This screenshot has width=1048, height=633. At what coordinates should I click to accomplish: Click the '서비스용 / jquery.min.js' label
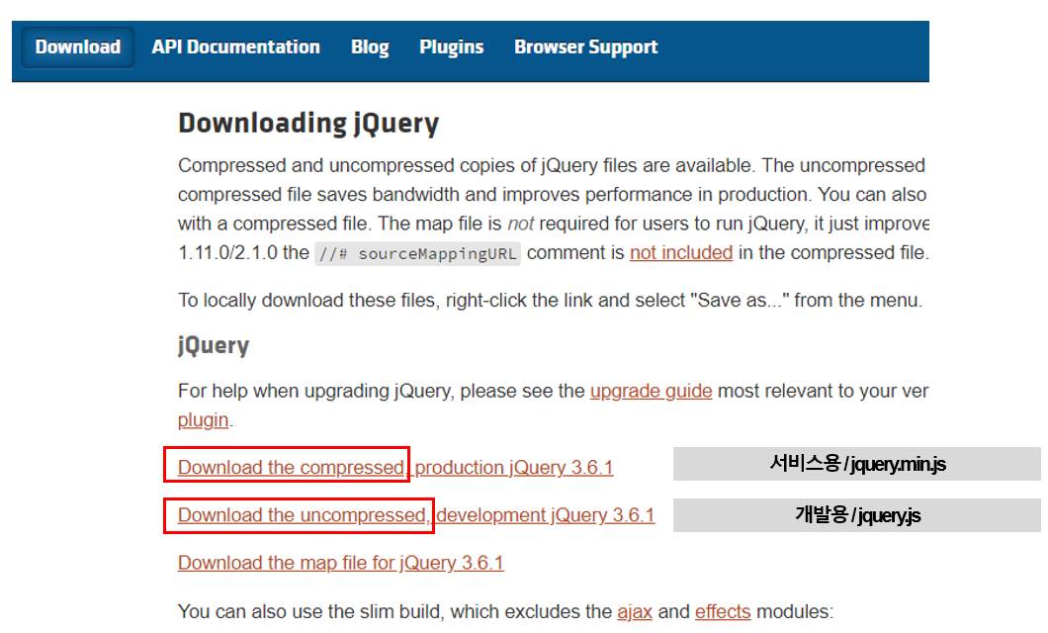857,464
